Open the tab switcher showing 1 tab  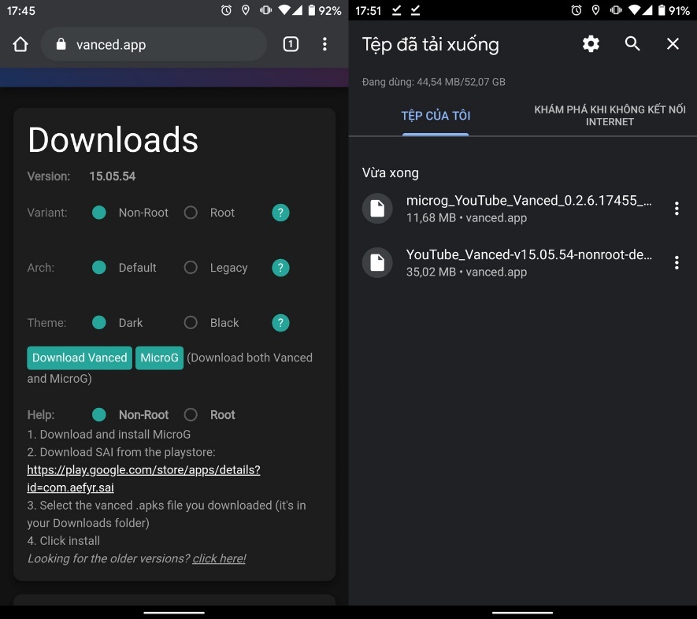291,45
